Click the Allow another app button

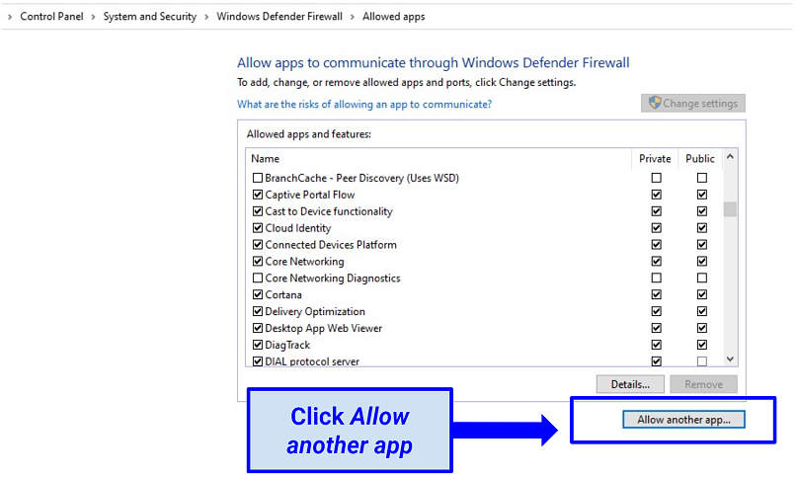coord(683,420)
